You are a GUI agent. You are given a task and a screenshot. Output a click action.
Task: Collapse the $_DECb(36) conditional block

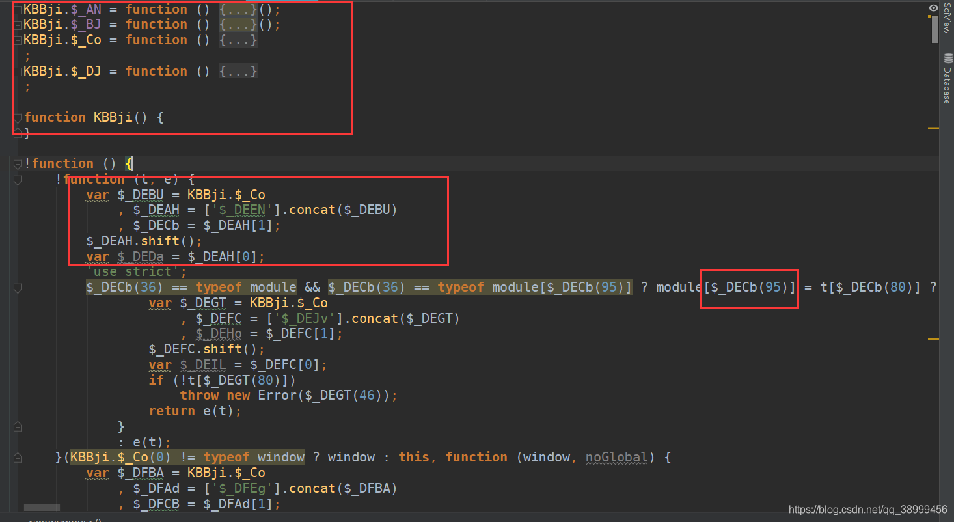pos(18,287)
